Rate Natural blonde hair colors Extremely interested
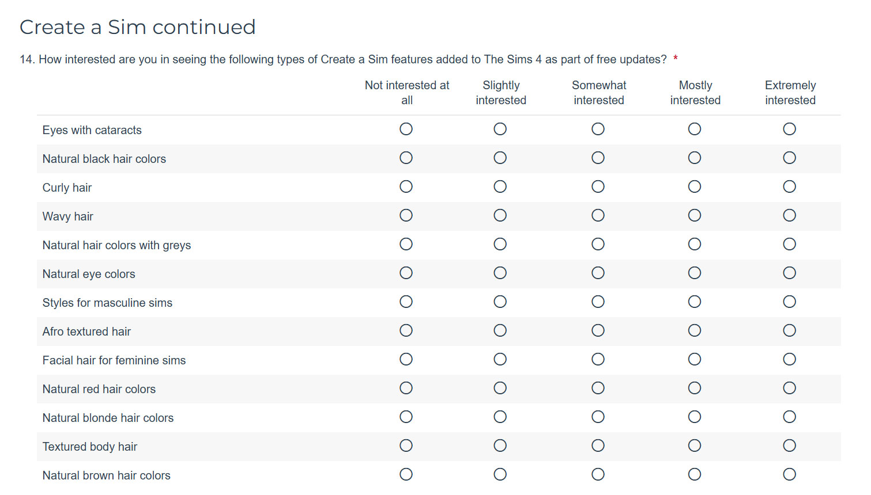The image size is (871, 495). (x=790, y=417)
